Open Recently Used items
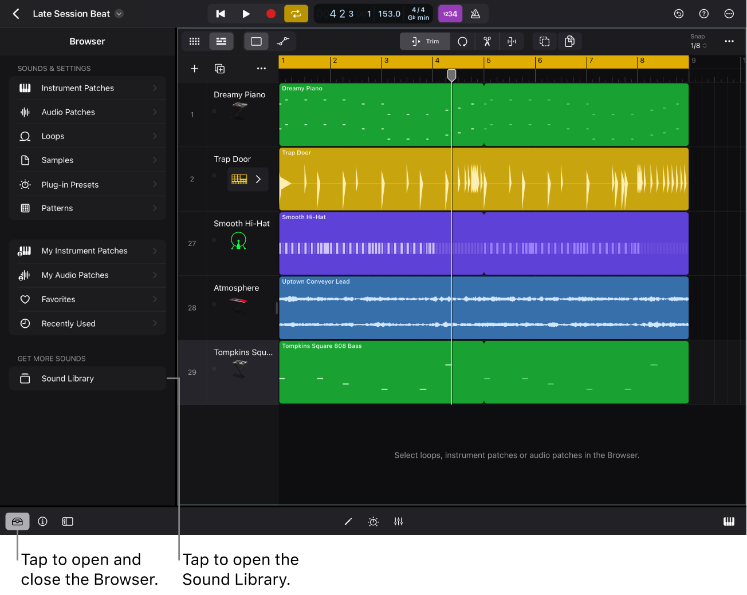Image resolution: width=747 pixels, height=595 pixels. pos(88,324)
